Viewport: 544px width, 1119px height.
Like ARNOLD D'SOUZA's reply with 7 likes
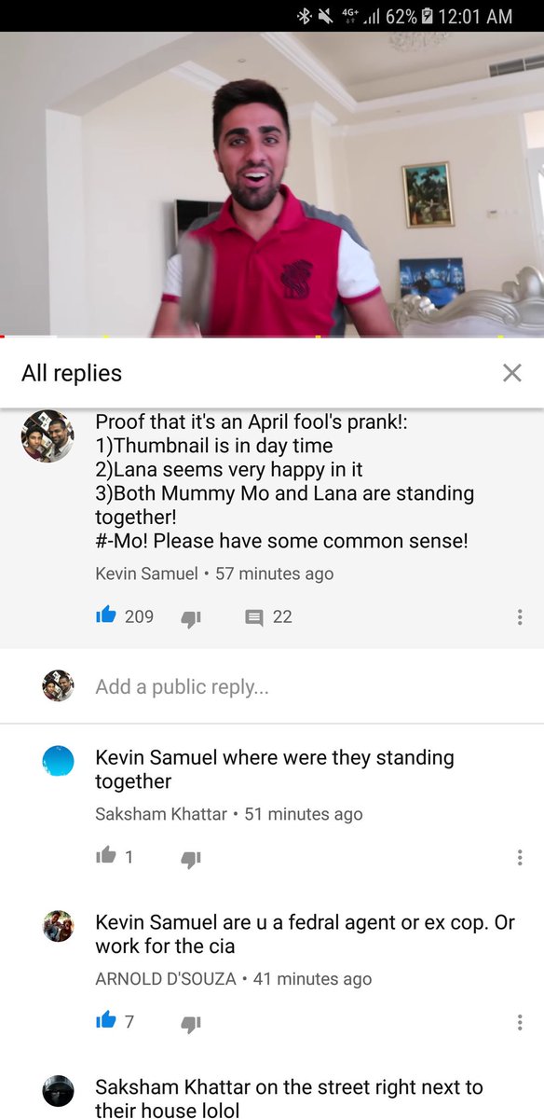click(106, 1020)
